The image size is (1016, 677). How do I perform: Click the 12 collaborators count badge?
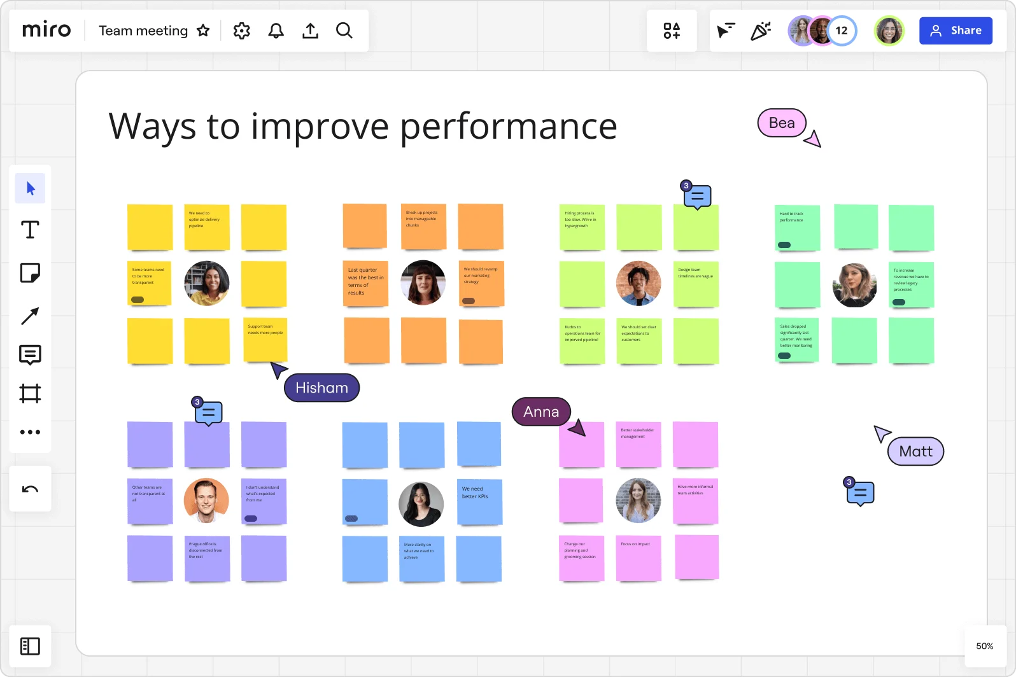coord(842,31)
